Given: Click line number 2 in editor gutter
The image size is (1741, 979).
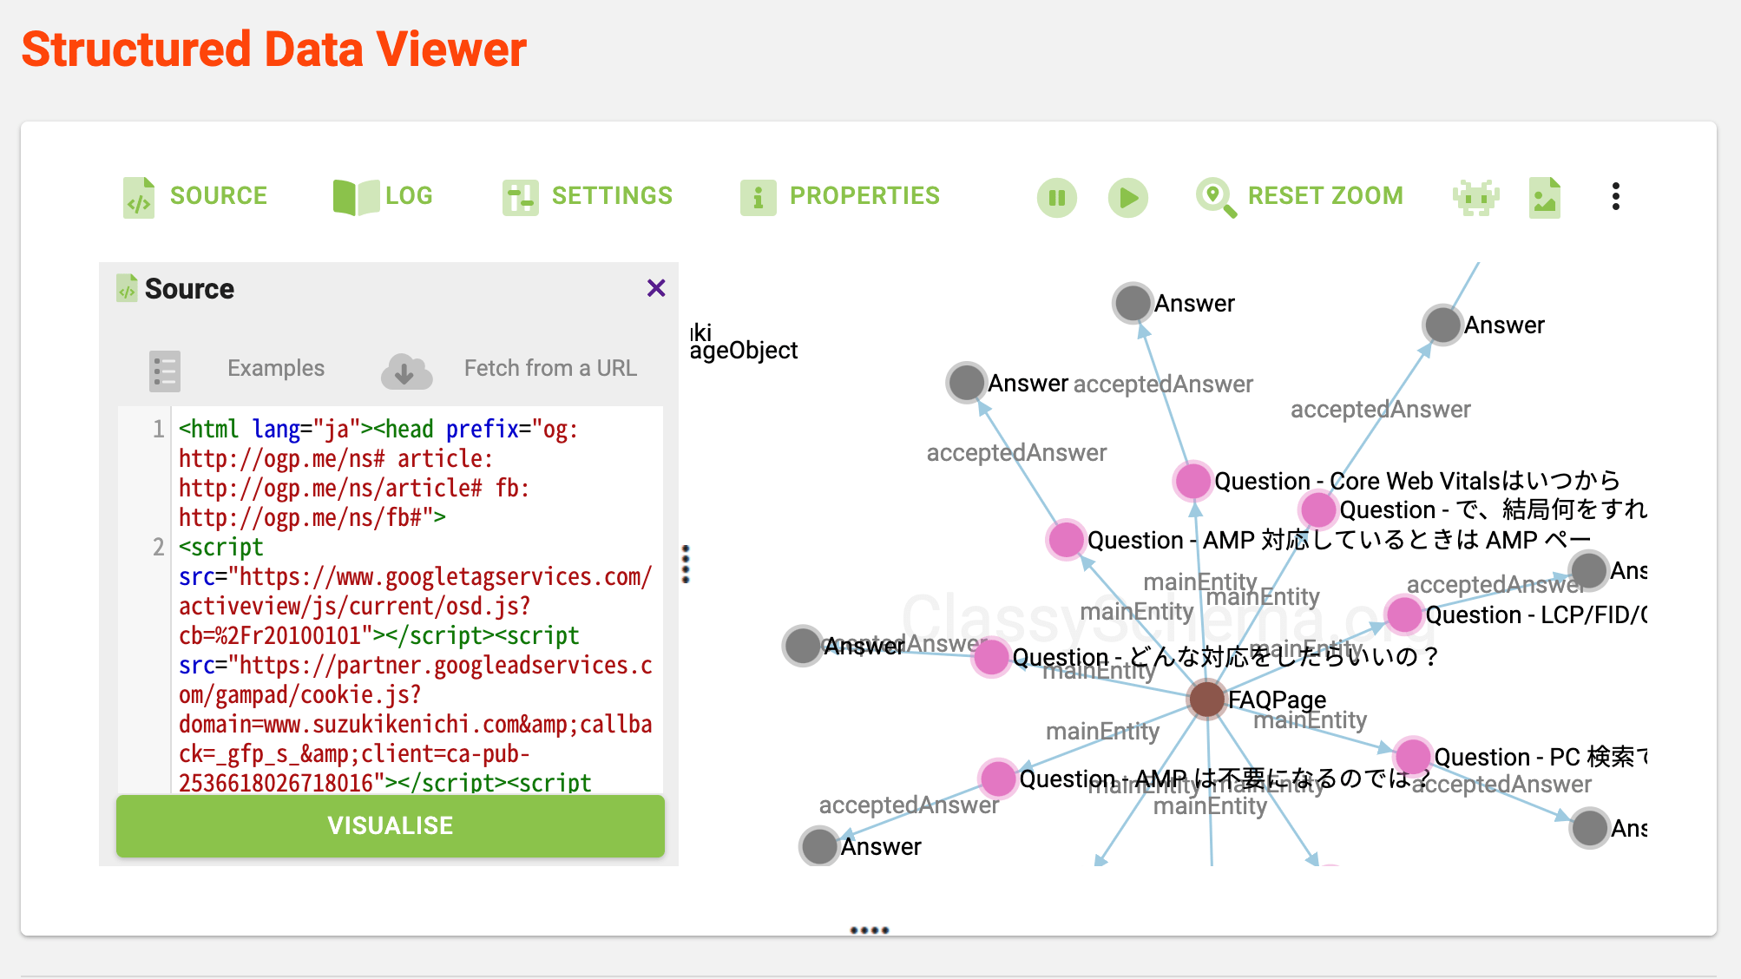Looking at the screenshot, I should tap(158, 547).
